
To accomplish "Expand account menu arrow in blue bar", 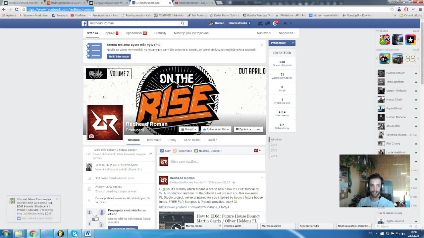I will point(291,23).
